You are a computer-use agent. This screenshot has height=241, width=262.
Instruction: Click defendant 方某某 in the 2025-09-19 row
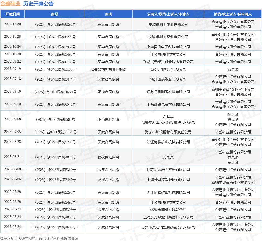[233, 69]
